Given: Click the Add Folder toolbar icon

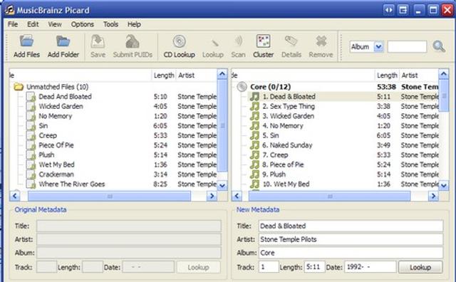Looking at the screenshot, I should tap(63, 41).
